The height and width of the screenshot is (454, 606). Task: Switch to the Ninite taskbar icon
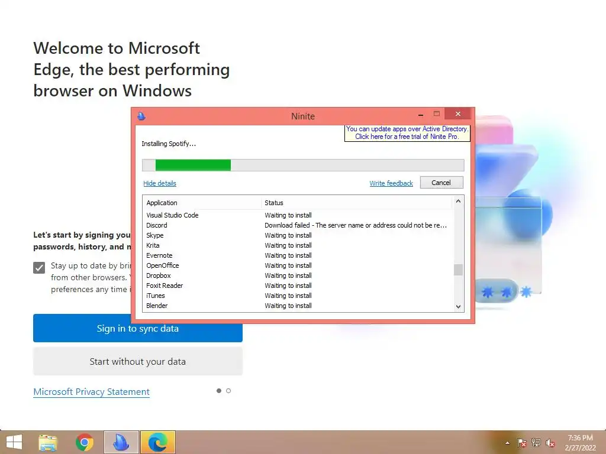point(121,442)
